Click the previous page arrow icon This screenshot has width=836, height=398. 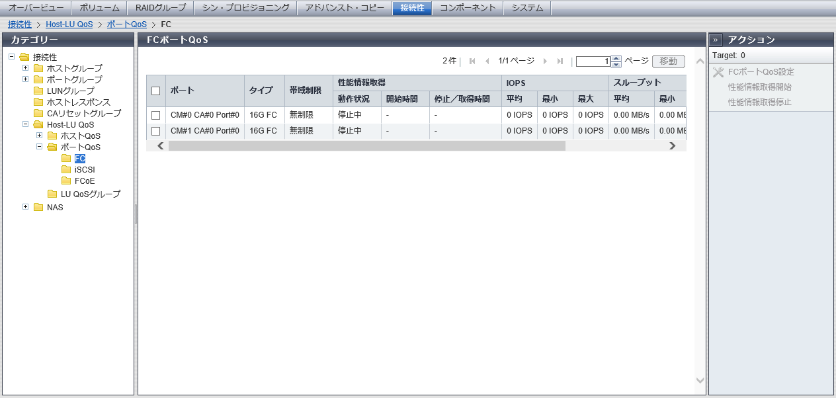[487, 61]
